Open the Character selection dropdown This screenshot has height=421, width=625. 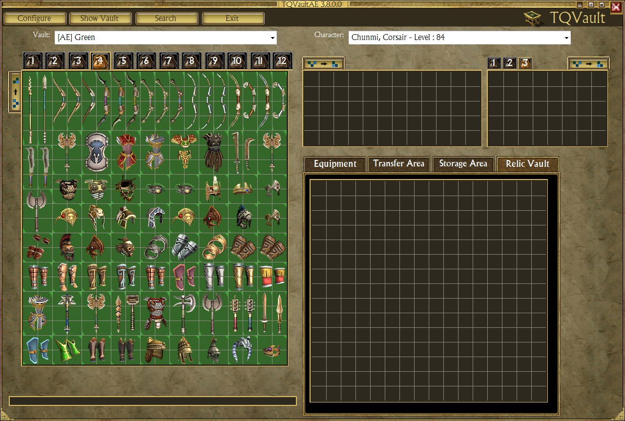pos(459,38)
